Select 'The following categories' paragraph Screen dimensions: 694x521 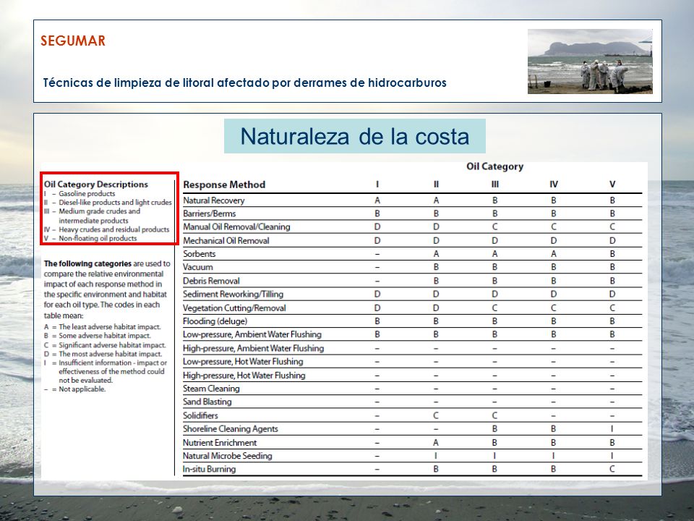click(x=107, y=289)
